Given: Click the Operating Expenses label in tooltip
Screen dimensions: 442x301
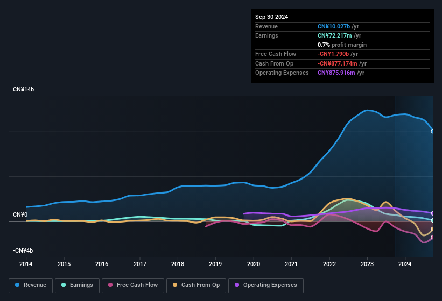Looking at the screenshot, I should click(x=282, y=73).
